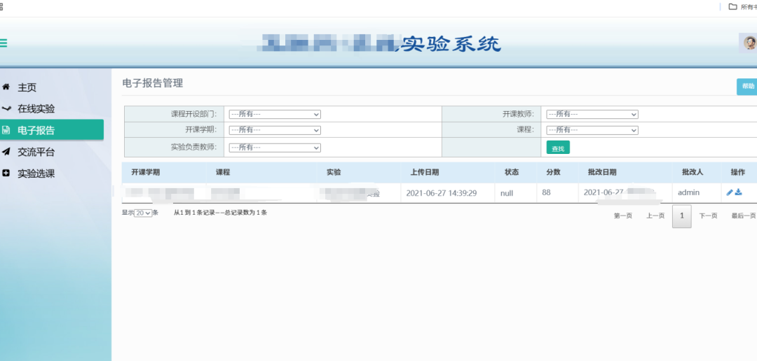Expand the 开课教师 dropdown
757x361 pixels.
click(592, 114)
